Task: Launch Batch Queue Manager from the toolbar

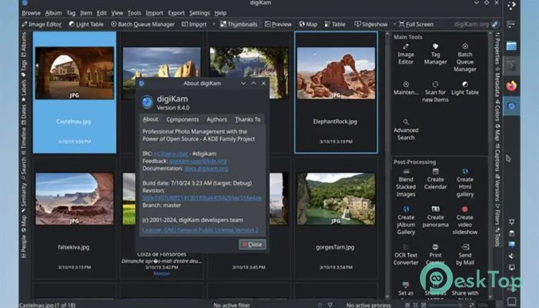Action: coord(142,24)
